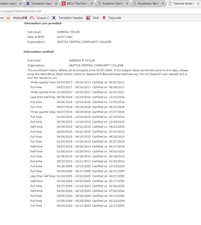Click the address bar URL field

click(x=92, y=11)
